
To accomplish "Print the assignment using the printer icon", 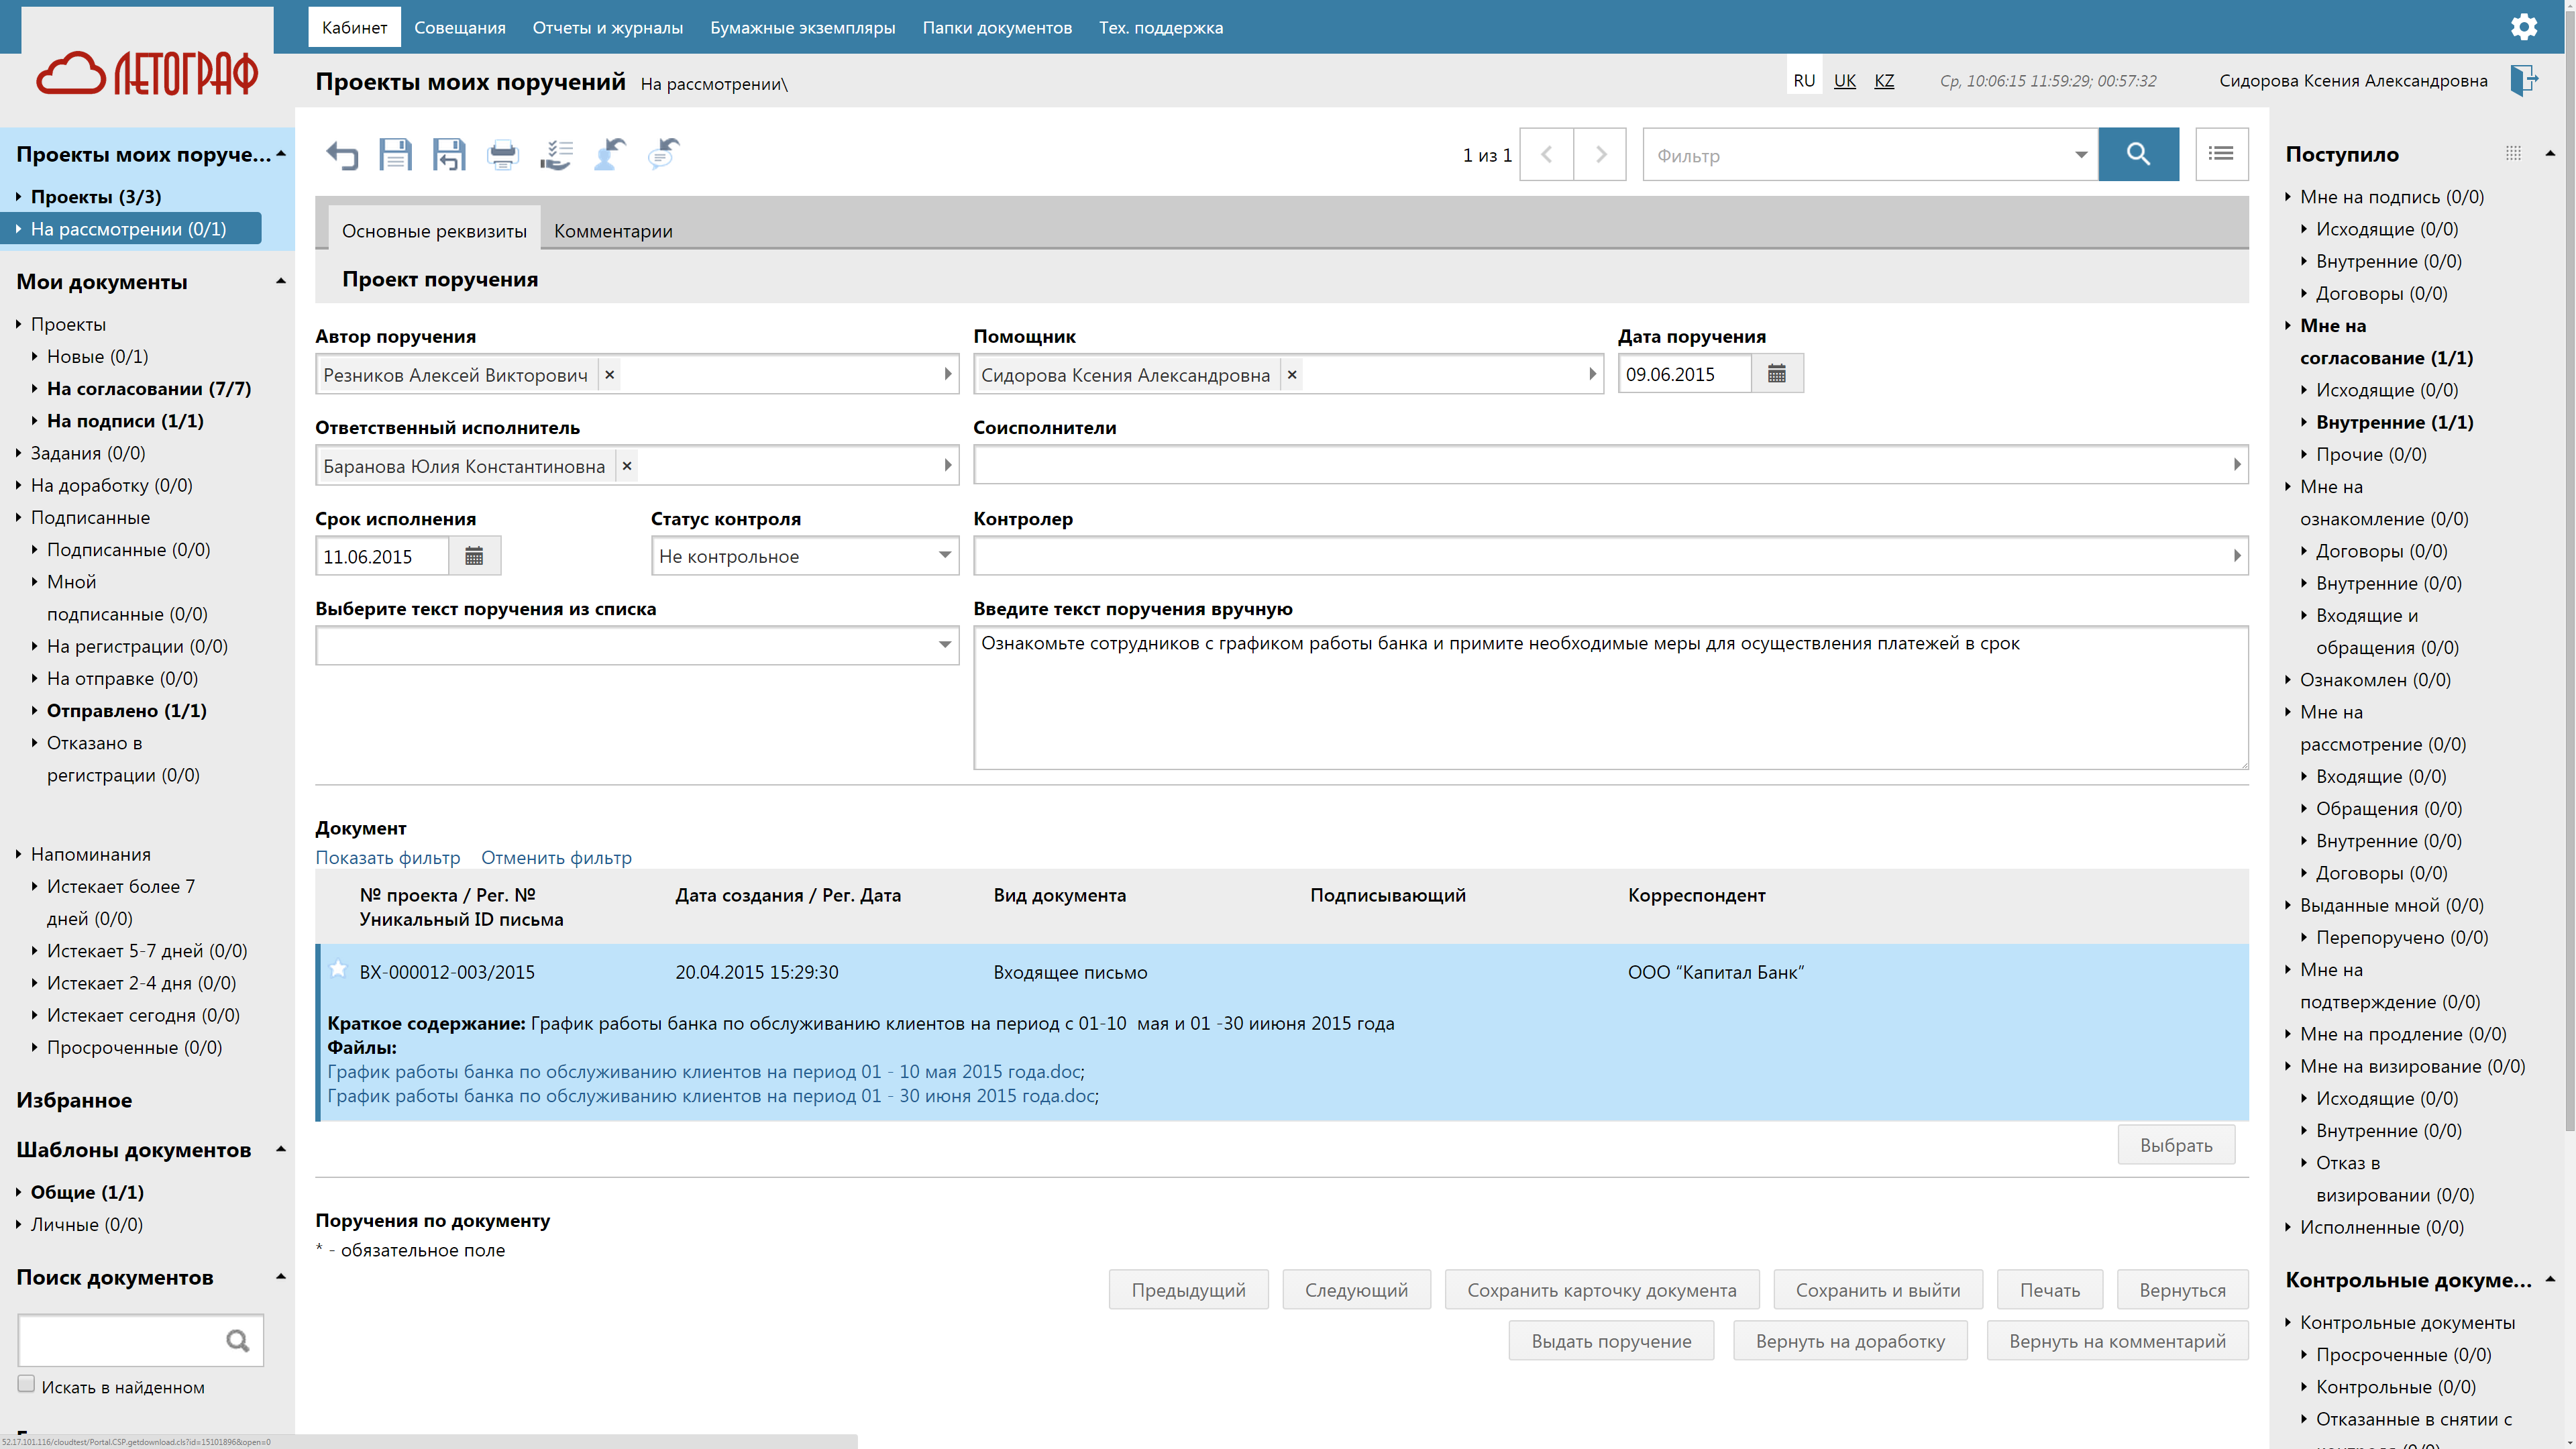I will click(502, 154).
